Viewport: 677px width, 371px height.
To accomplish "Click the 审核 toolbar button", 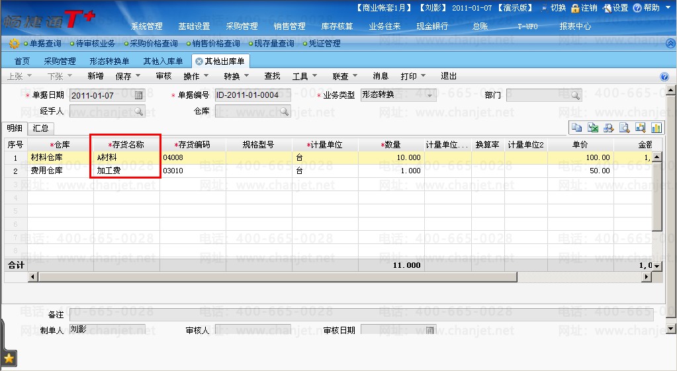I will [x=163, y=76].
